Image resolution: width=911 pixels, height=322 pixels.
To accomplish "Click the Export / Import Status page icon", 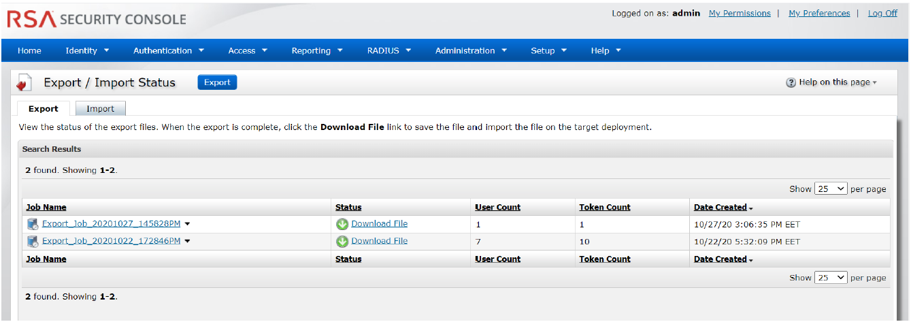I will (24, 83).
